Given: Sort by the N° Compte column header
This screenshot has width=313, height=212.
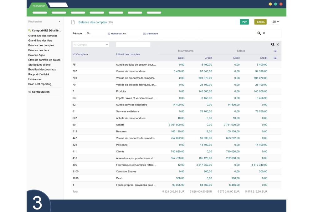Looking at the screenshot, I should 79,54.
